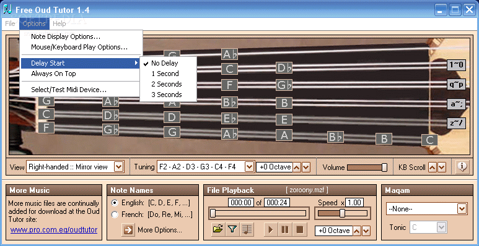This screenshot has height=246, width=479.
Task: Open the www.pro.com.eg/oudtutor link
Action: tap(54, 230)
